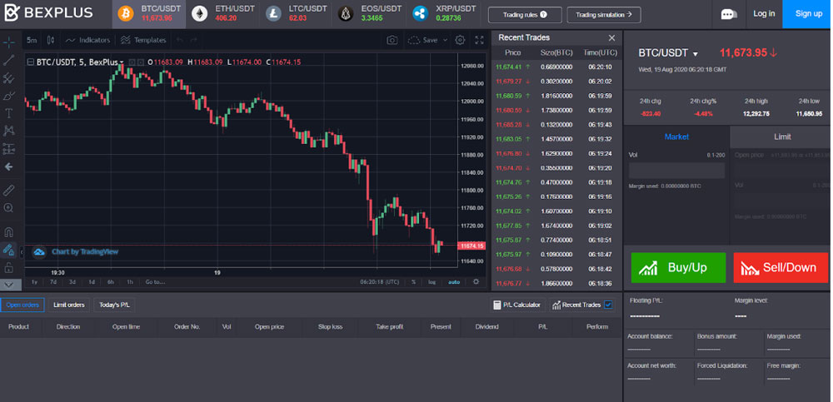Screen dimensions: 833x402
Task: Set chart range to 3d
Action: pos(72,282)
